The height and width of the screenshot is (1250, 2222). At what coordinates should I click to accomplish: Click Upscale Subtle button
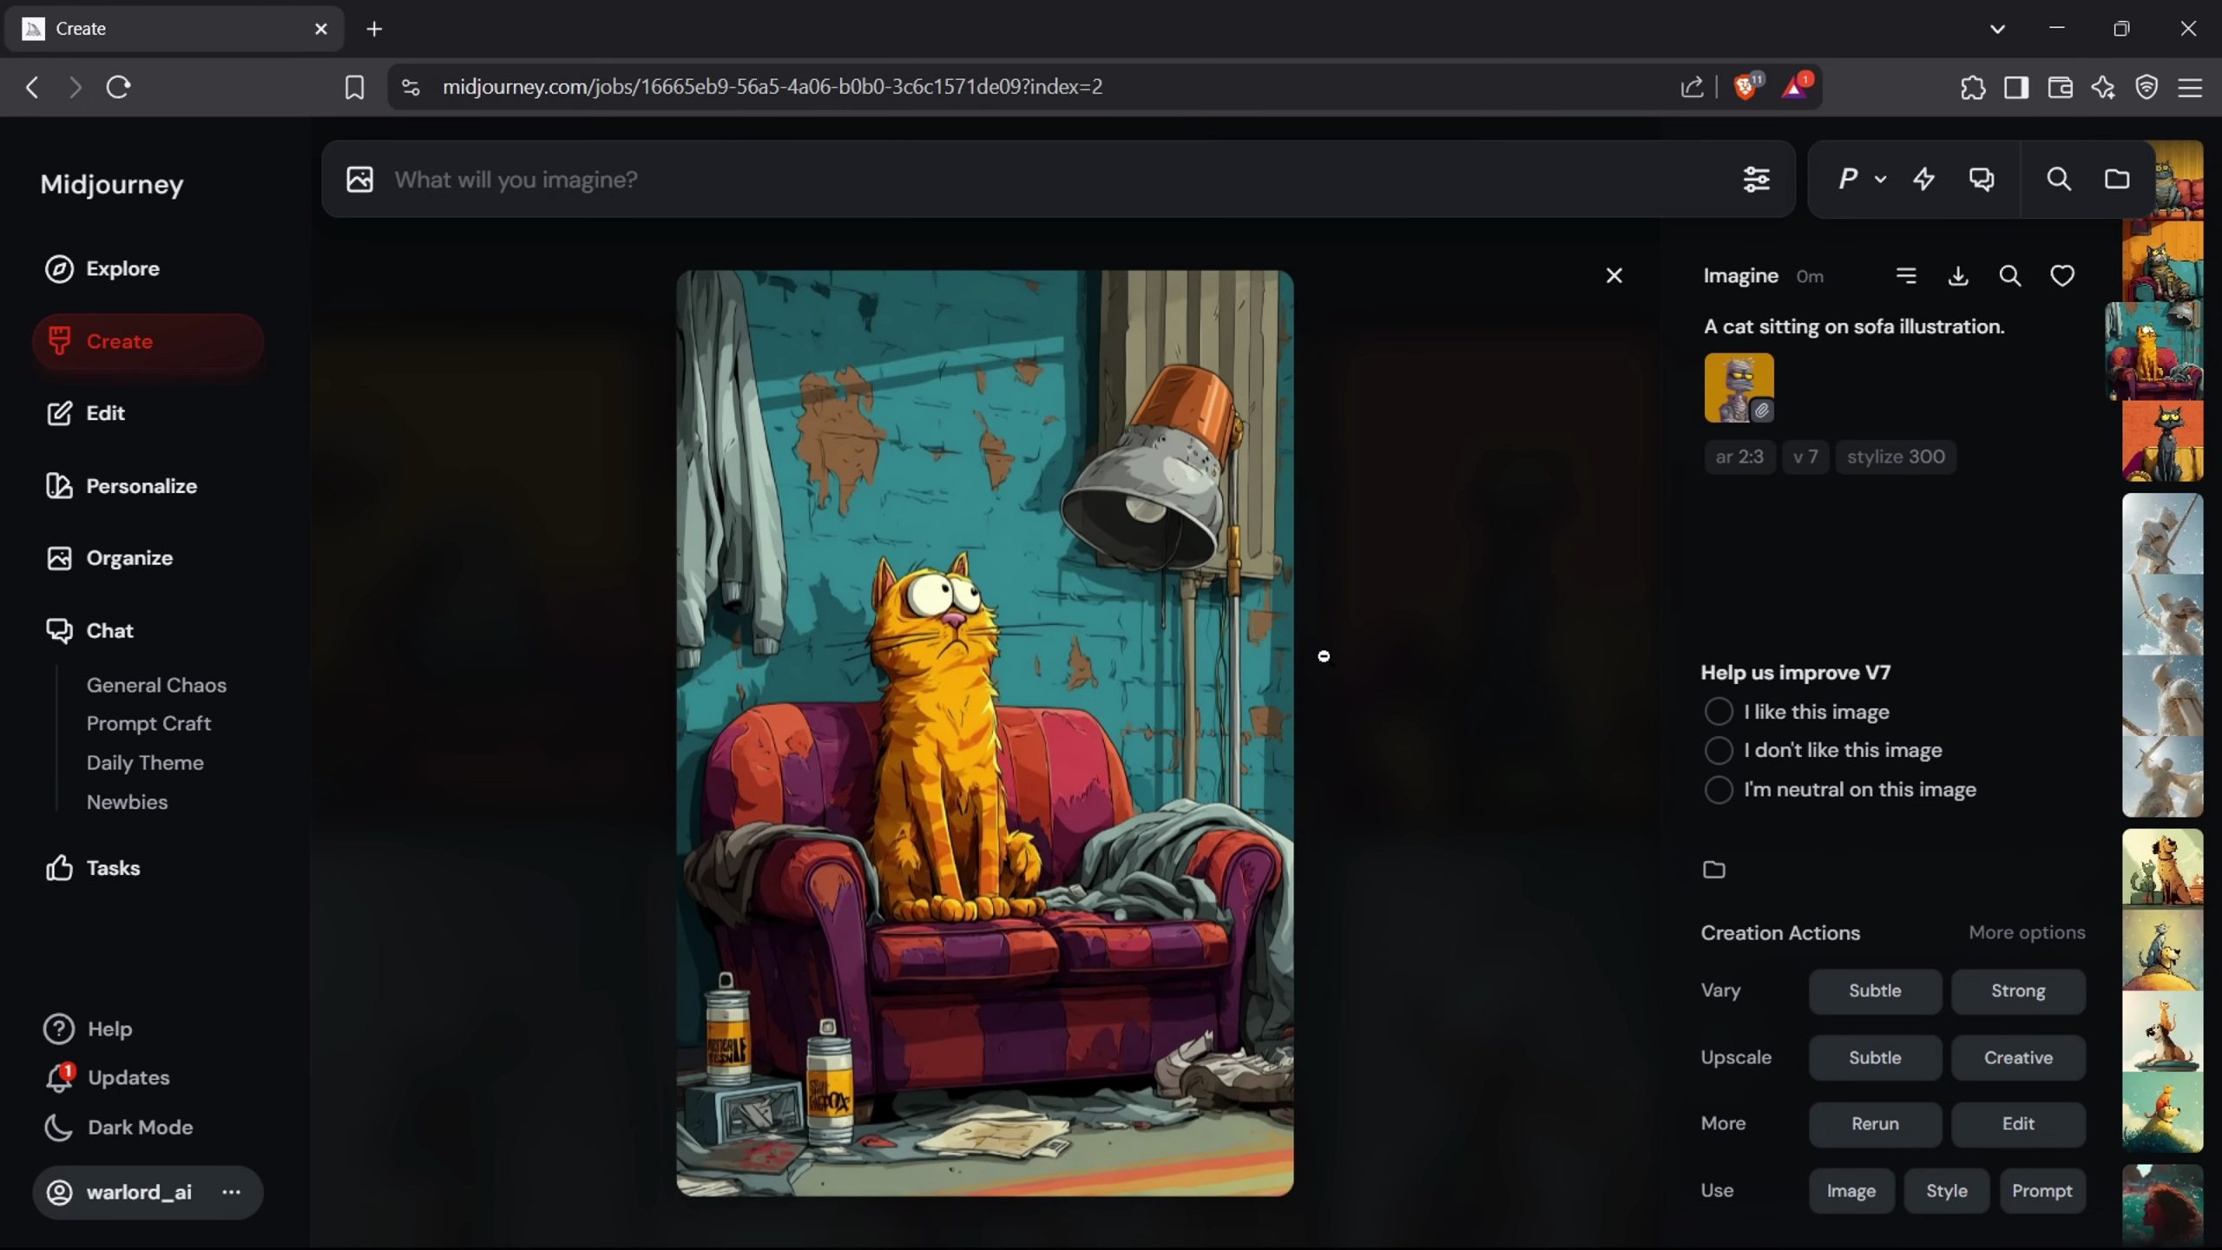click(x=1875, y=1057)
